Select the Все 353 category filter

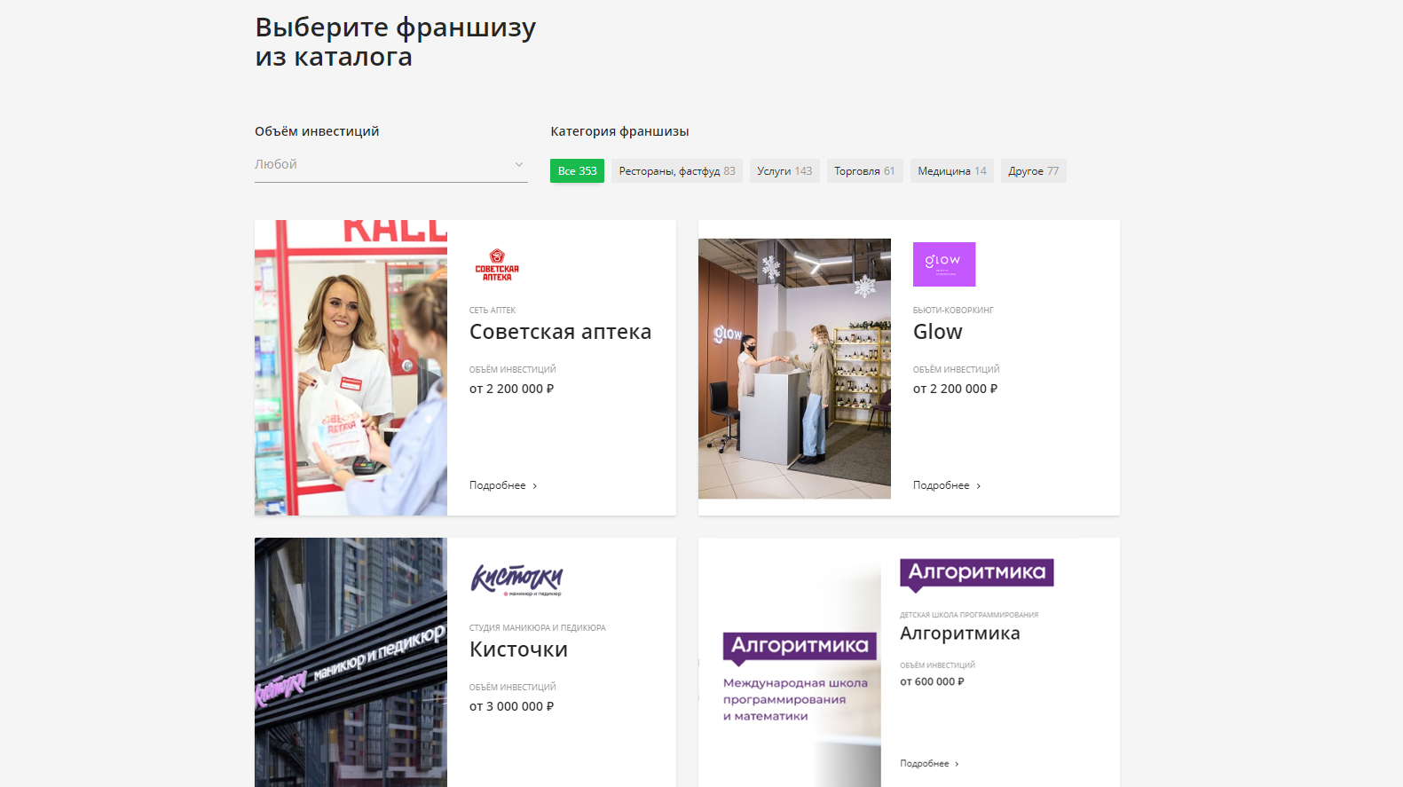577,171
